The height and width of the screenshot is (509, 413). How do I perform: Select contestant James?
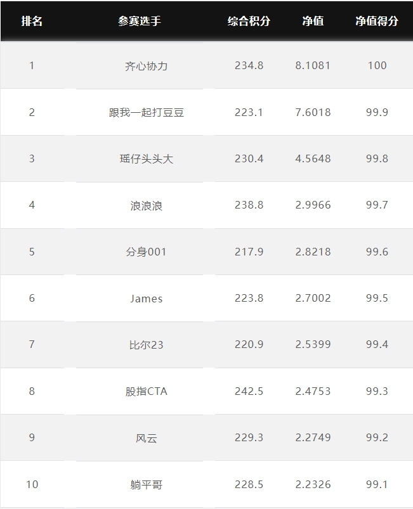pos(146,299)
